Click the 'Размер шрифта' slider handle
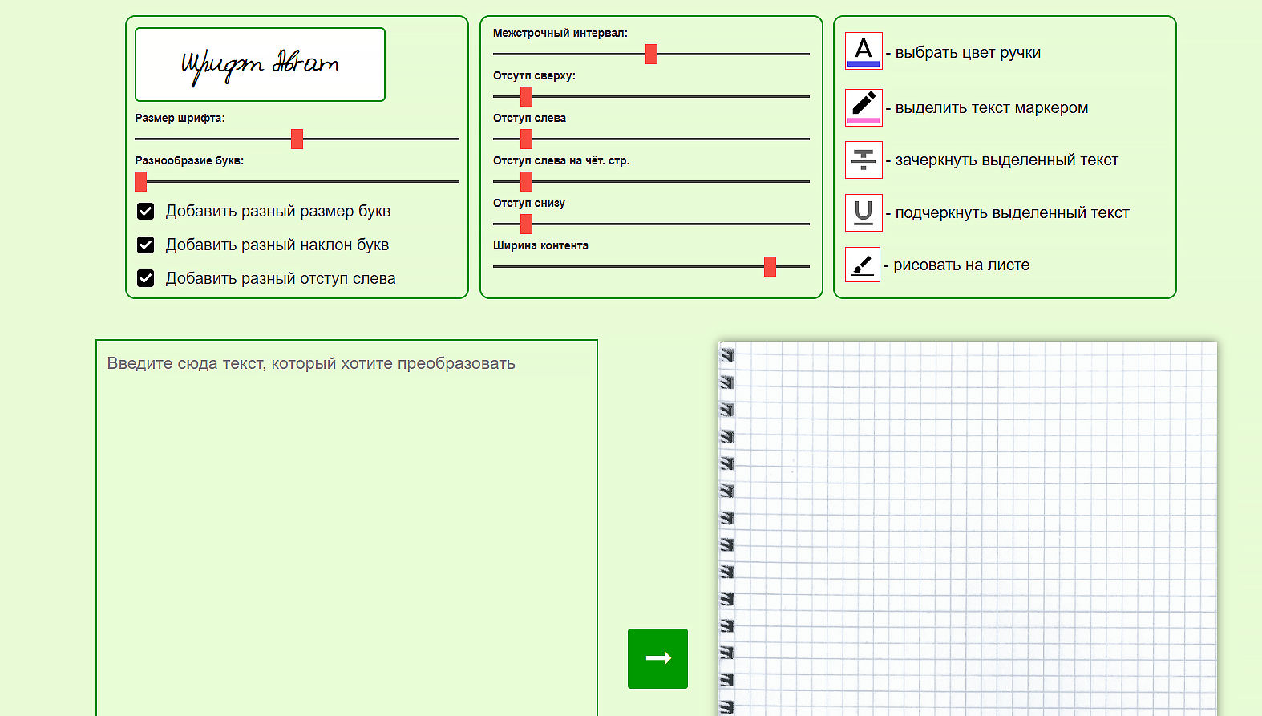The image size is (1262, 716). (297, 140)
